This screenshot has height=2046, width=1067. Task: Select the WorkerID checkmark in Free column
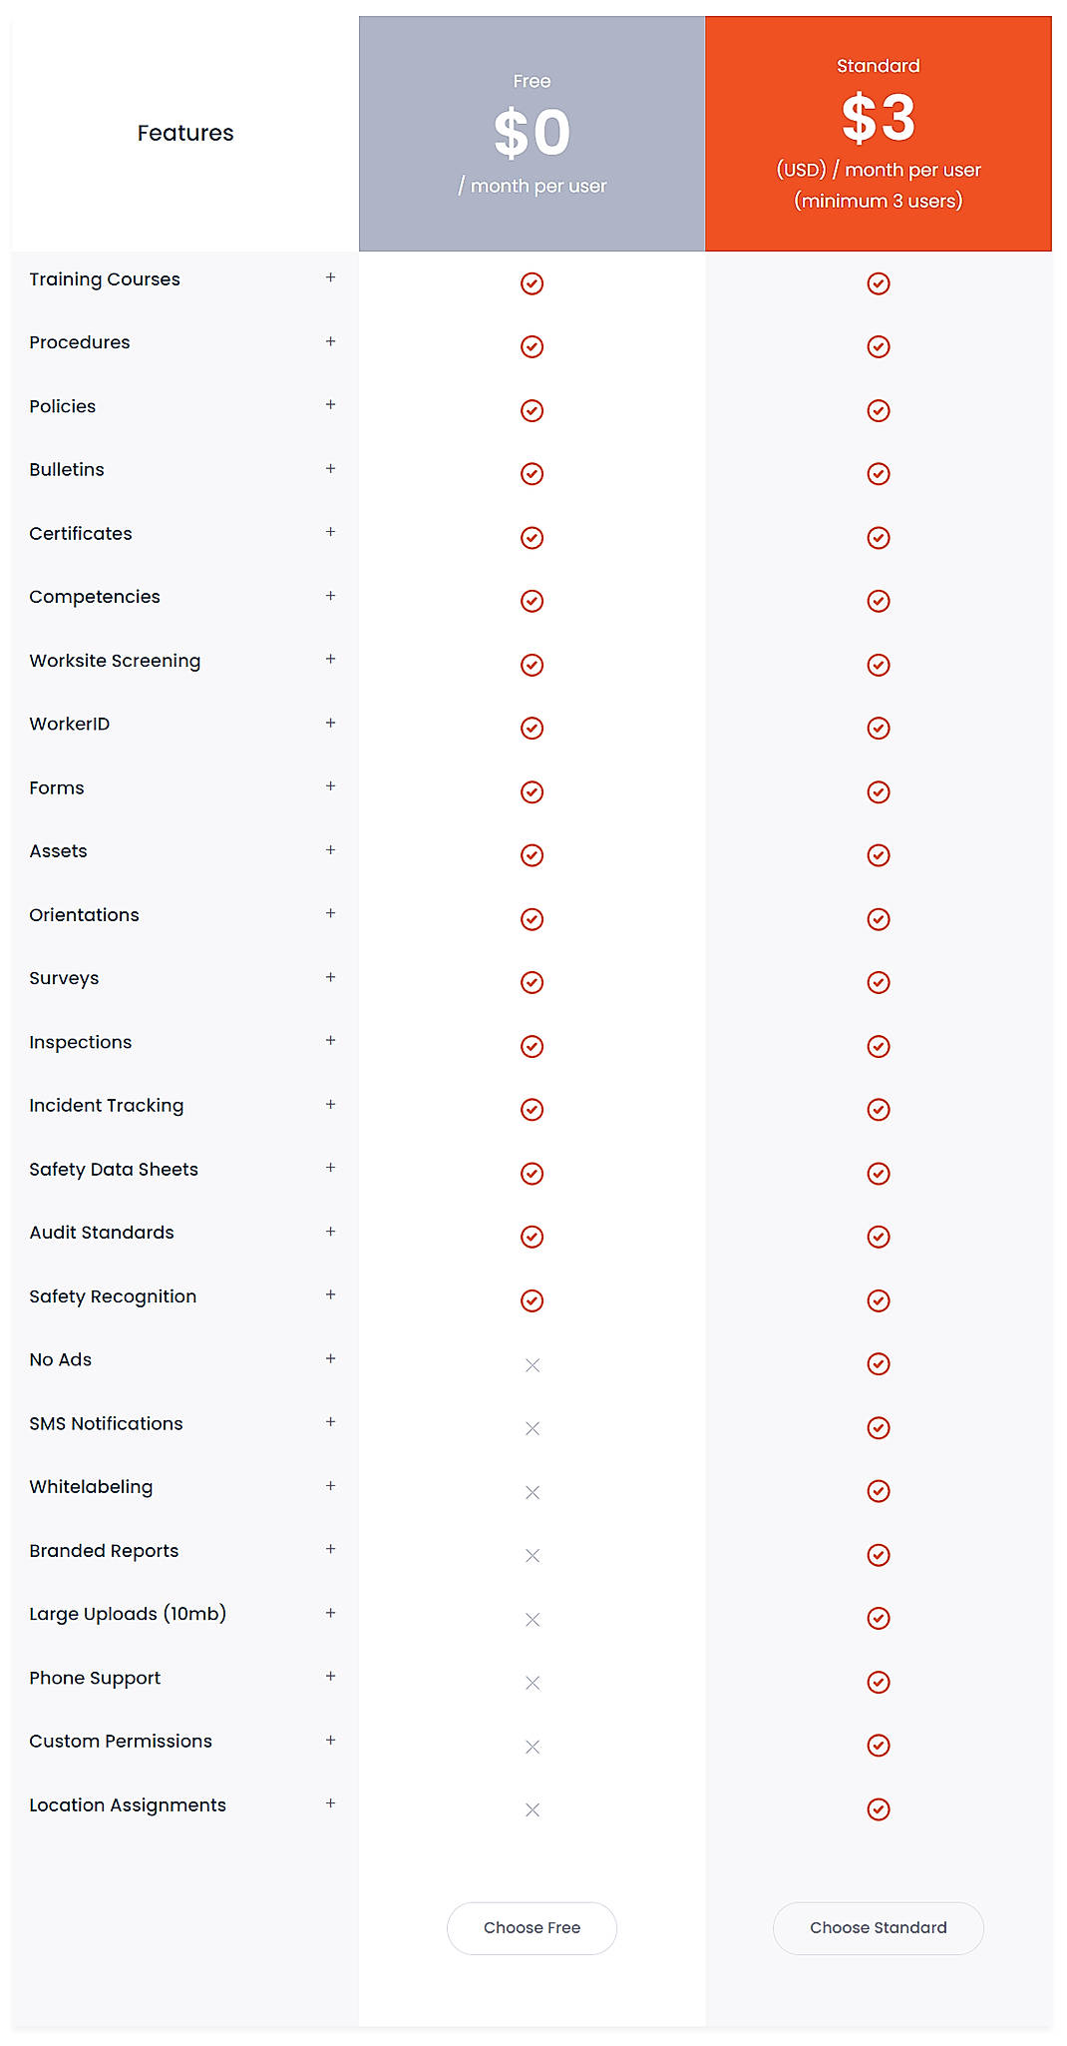point(532,728)
